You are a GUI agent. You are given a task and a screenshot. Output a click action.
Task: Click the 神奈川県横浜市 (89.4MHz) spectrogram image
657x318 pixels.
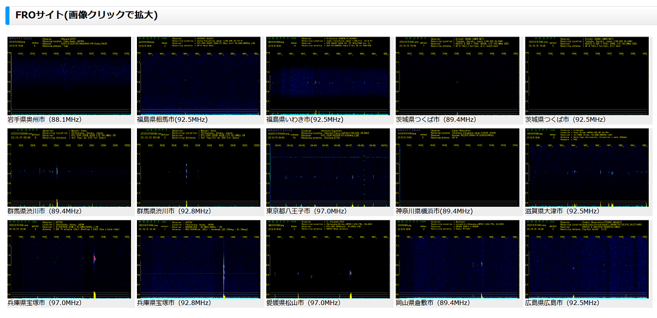[x=457, y=168]
